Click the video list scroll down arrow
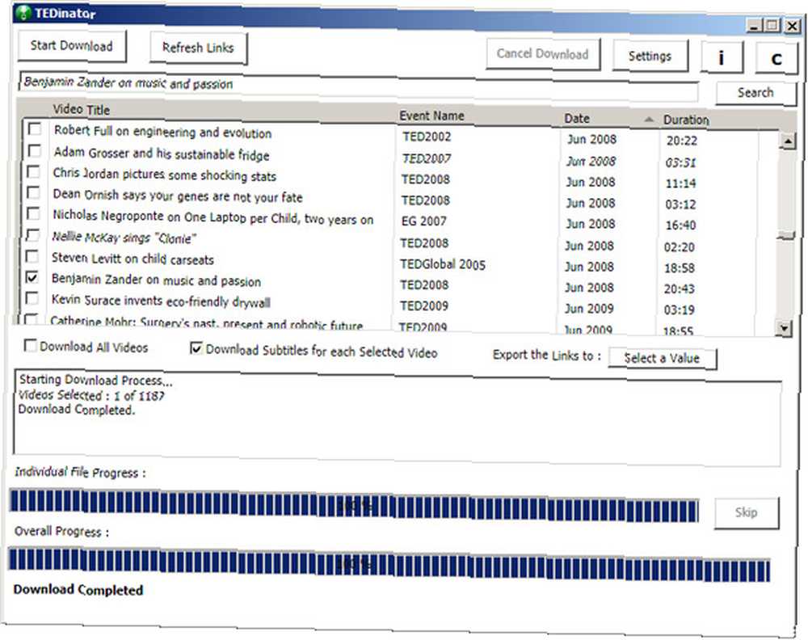The width and height of the screenshot is (808, 640). [x=785, y=328]
